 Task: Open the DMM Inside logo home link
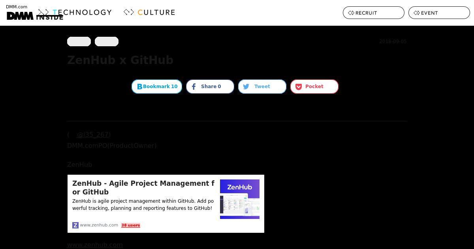[x=35, y=16]
